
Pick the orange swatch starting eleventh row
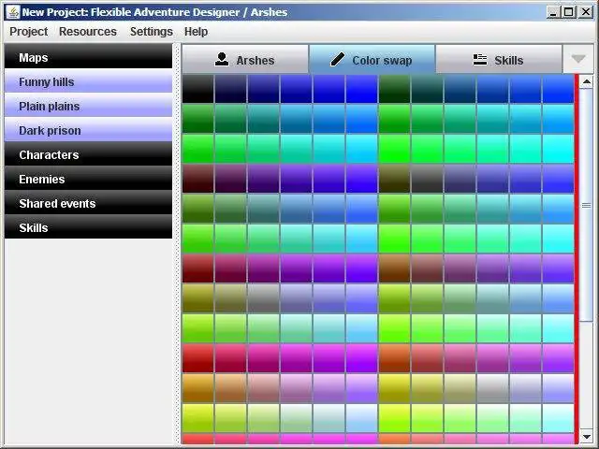[197, 388]
